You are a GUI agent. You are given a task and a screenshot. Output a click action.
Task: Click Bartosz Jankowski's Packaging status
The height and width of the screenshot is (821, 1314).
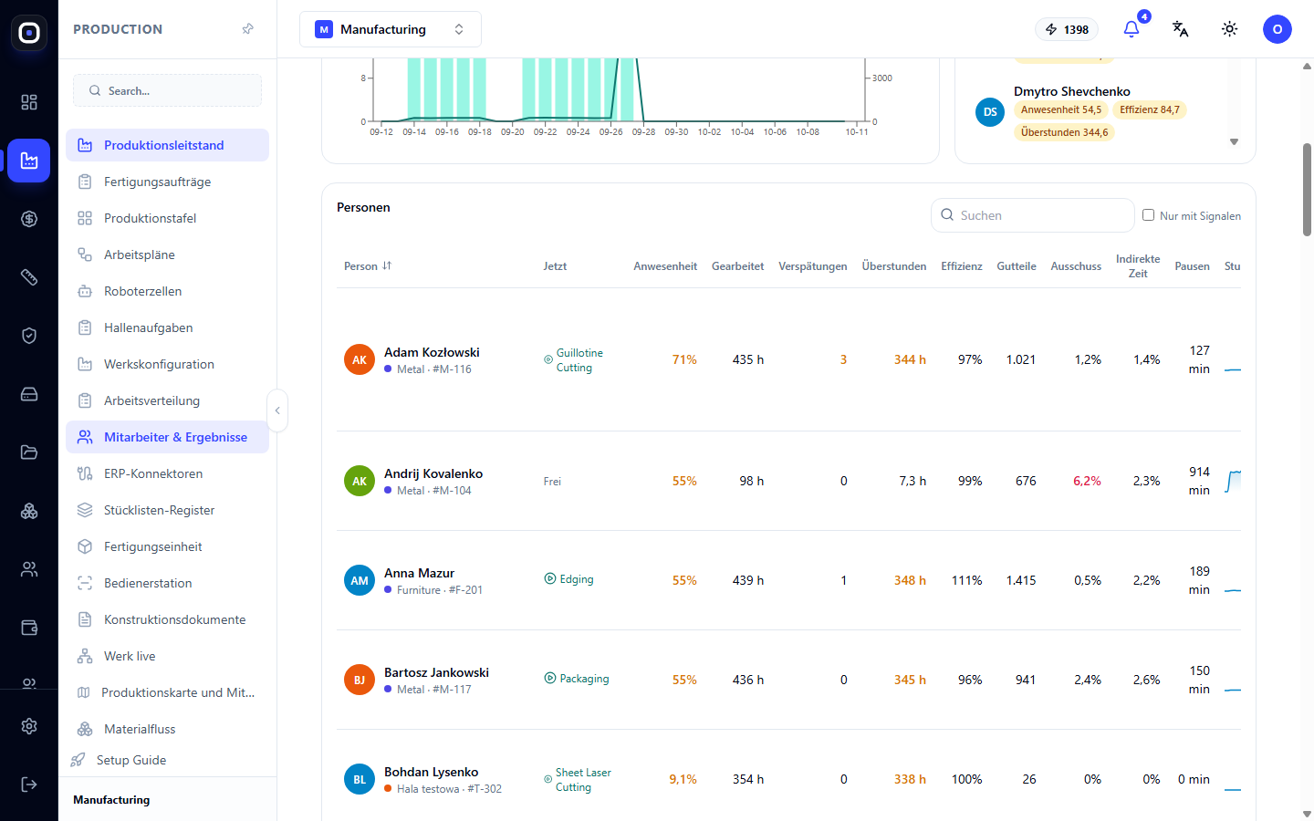[576, 679]
